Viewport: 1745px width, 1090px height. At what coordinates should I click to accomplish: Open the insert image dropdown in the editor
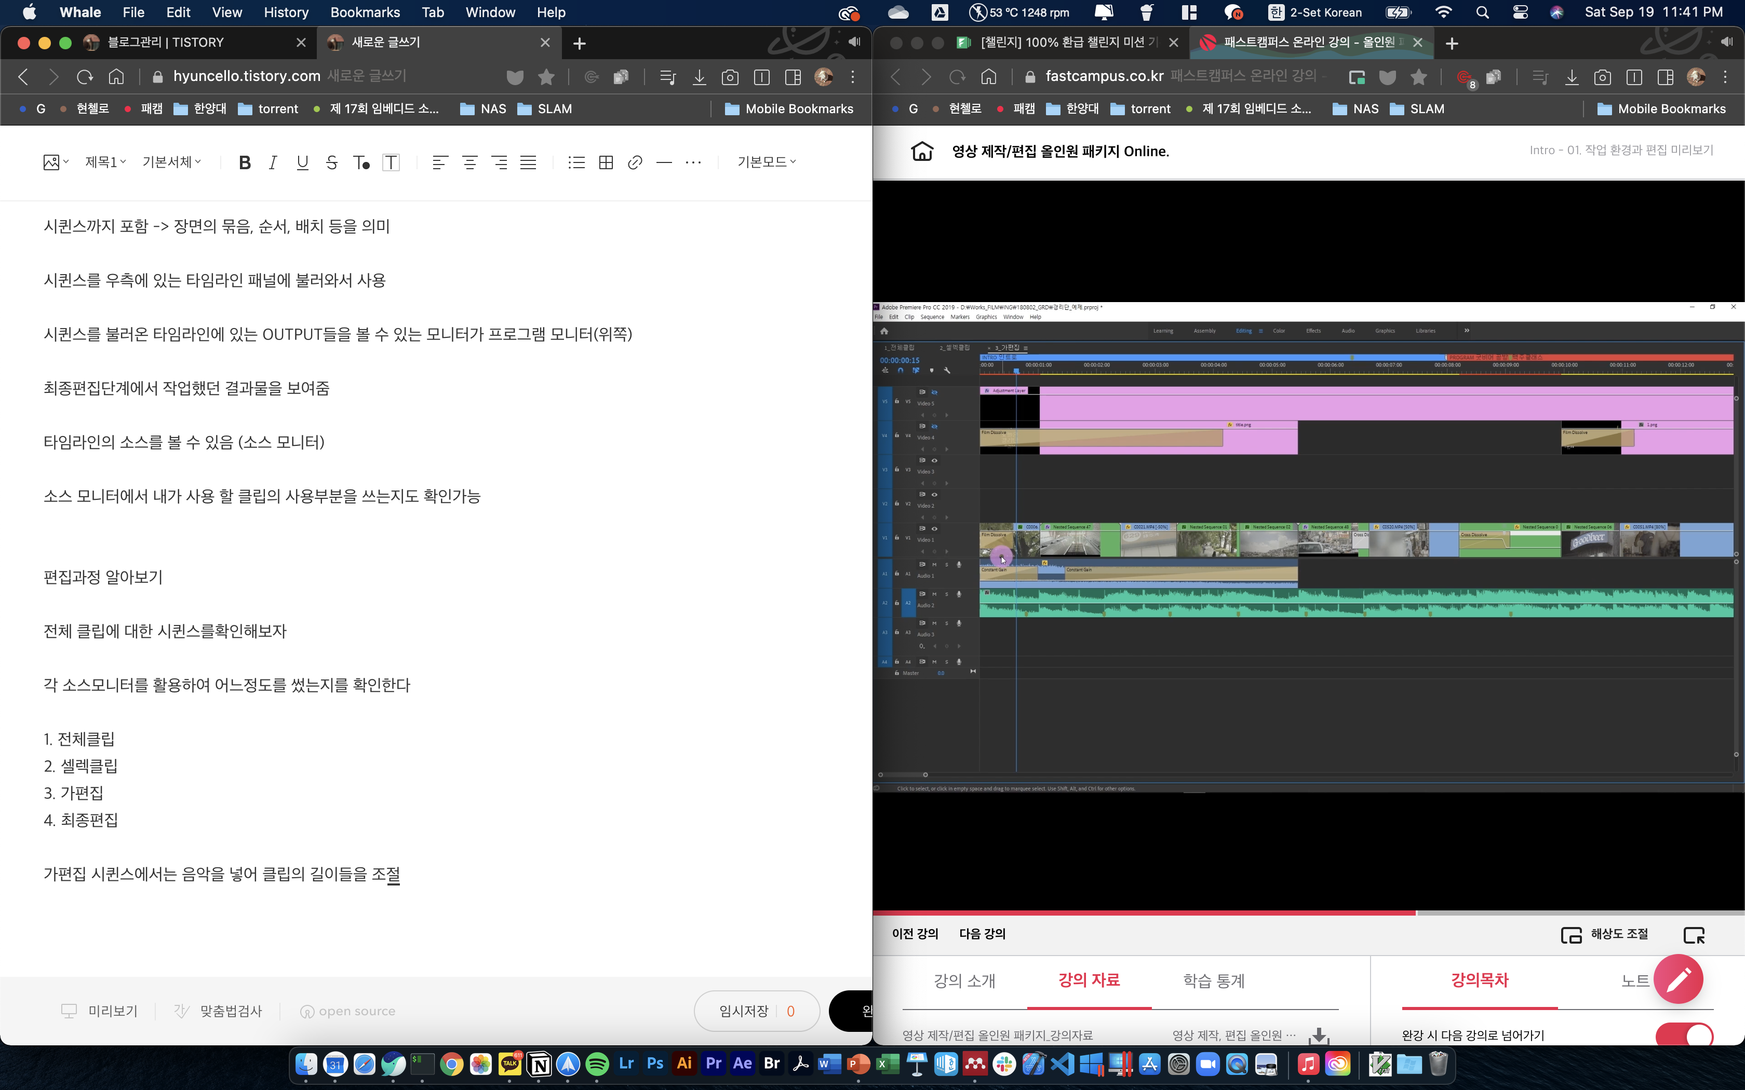pos(56,162)
